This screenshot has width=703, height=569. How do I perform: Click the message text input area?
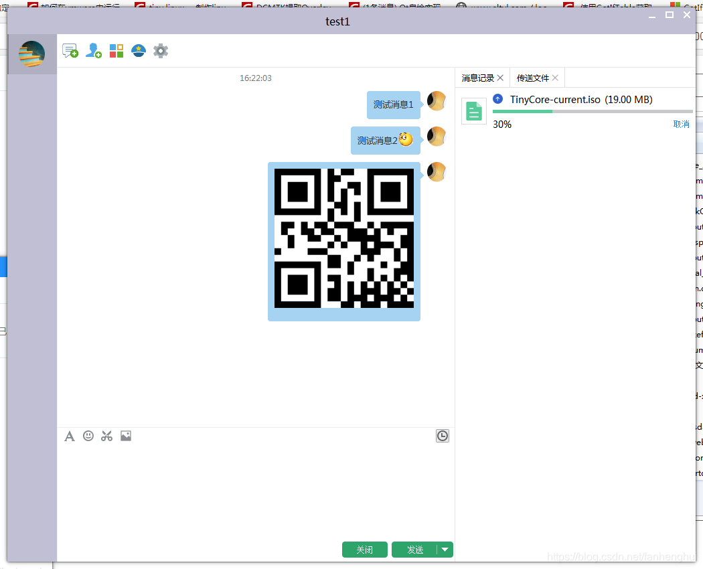click(256, 491)
